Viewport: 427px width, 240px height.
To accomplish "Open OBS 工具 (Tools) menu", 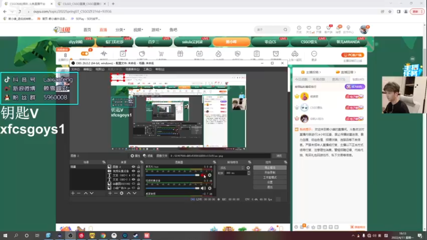I will [147, 69].
